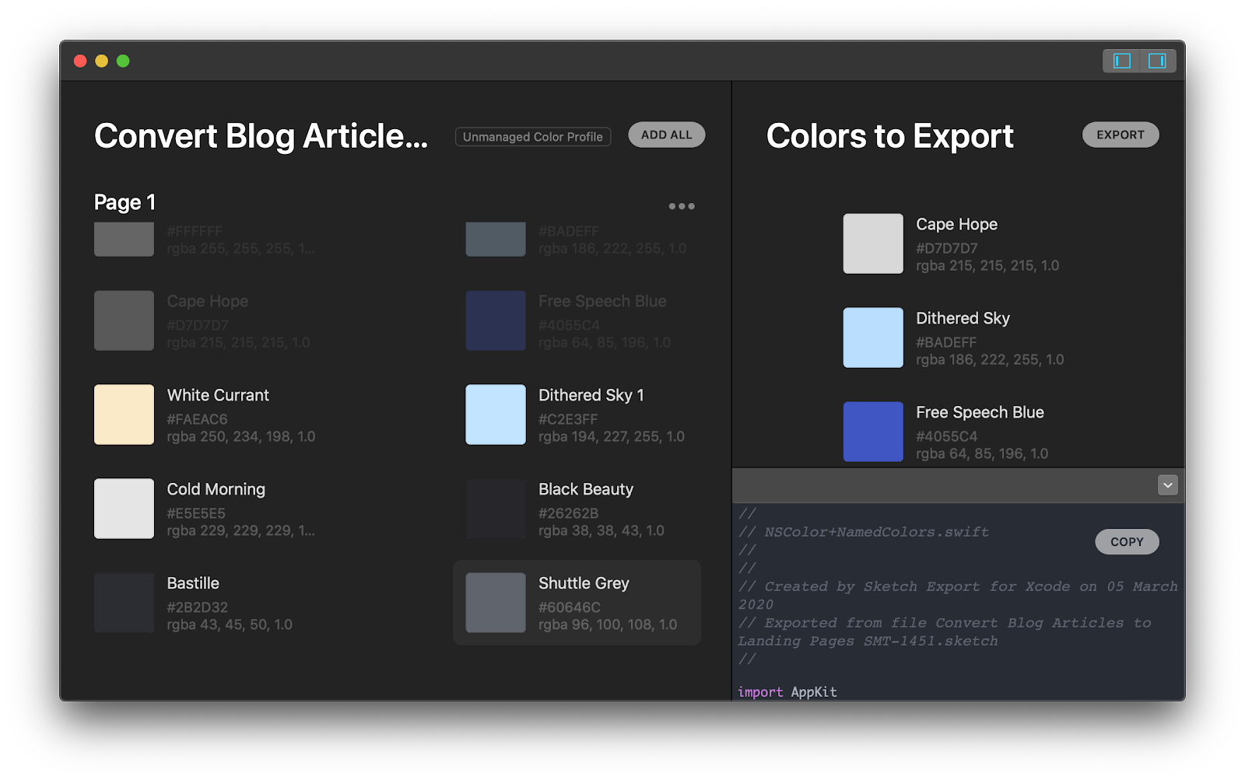Click the import AppKit code line
This screenshot has height=780, width=1245.
(x=787, y=691)
